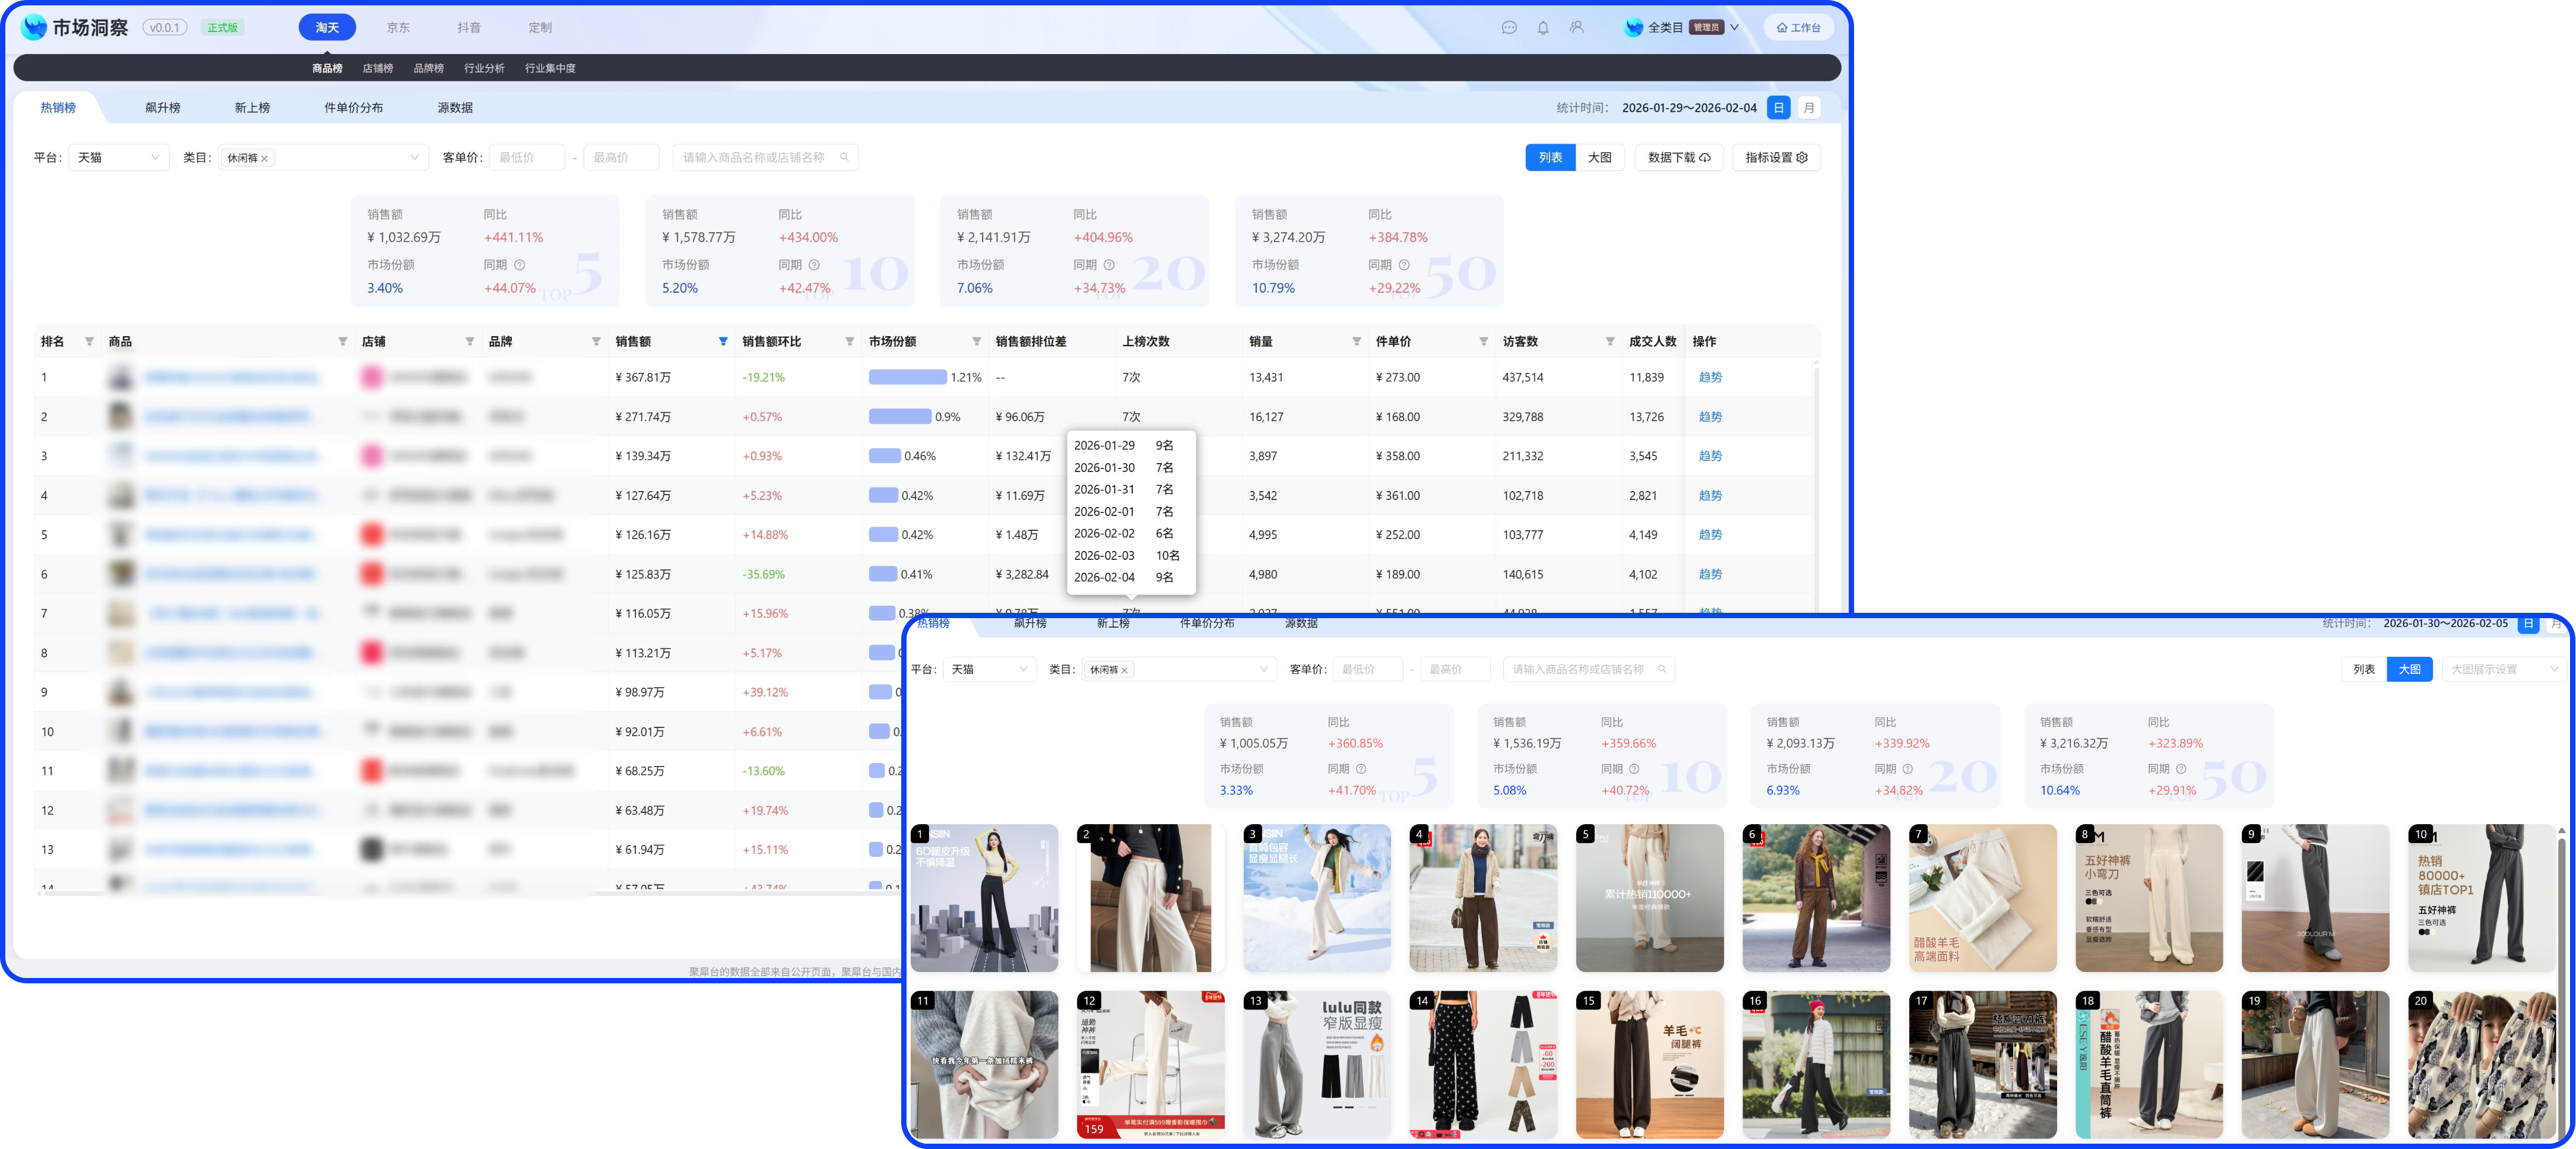Open the 平台 天猫 dropdown
The width and height of the screenshot is (2576, 1149).
[x=118, y=158]
